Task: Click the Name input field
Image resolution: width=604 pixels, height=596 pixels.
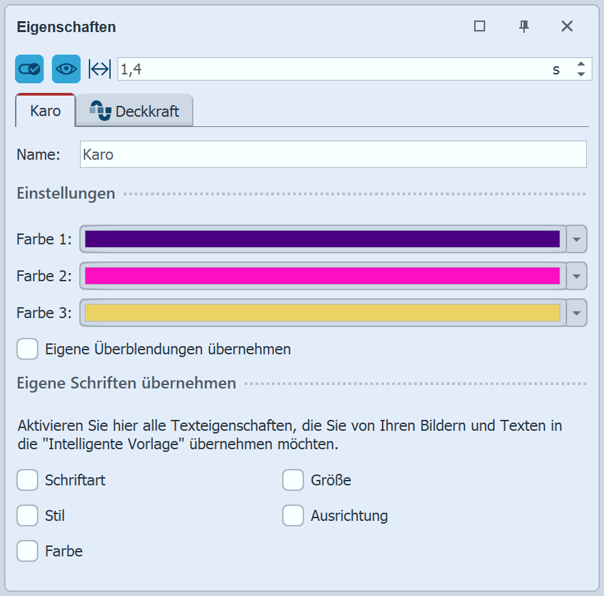Action: (333, 154)
